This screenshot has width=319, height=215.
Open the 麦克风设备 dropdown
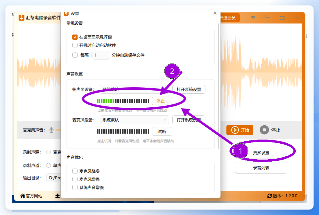tap(134, 120)
